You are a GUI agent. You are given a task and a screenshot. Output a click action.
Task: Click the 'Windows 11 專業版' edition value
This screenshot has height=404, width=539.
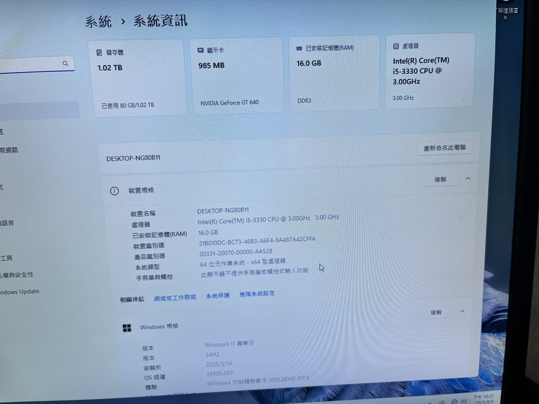tap(229, 343)
